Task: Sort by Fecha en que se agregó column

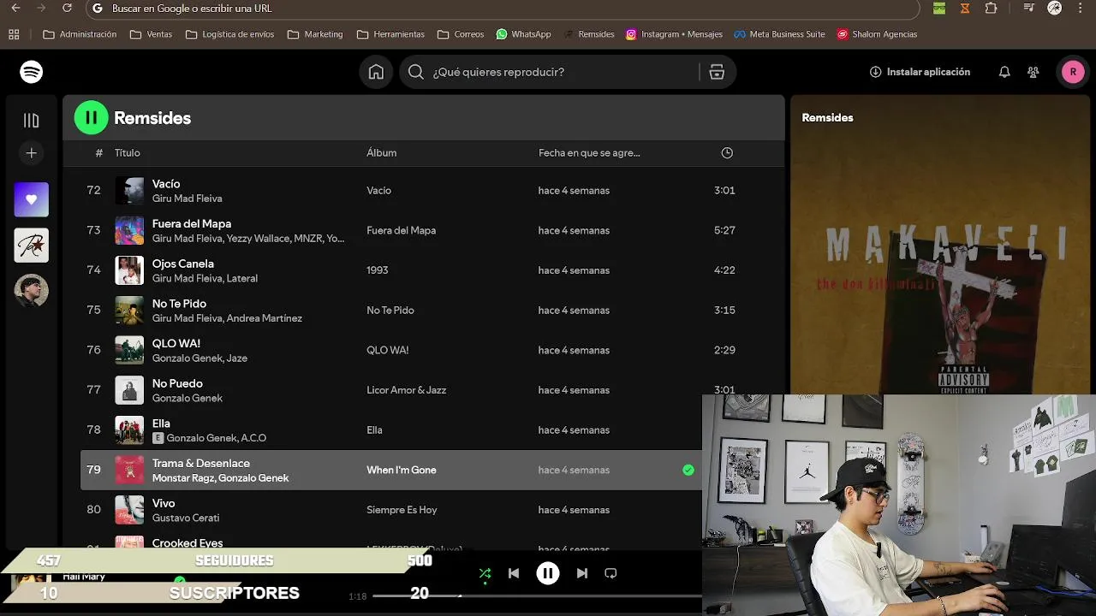Action: 589,153
